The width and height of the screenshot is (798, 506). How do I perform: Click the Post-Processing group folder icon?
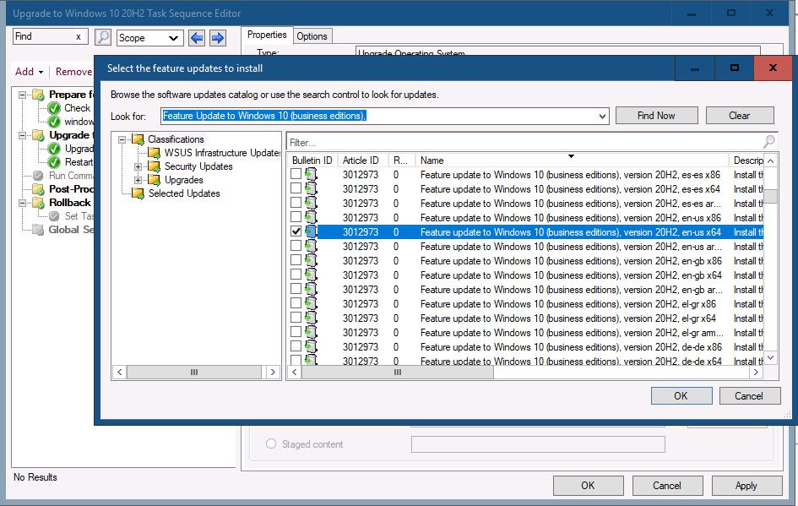pos(38,189)
